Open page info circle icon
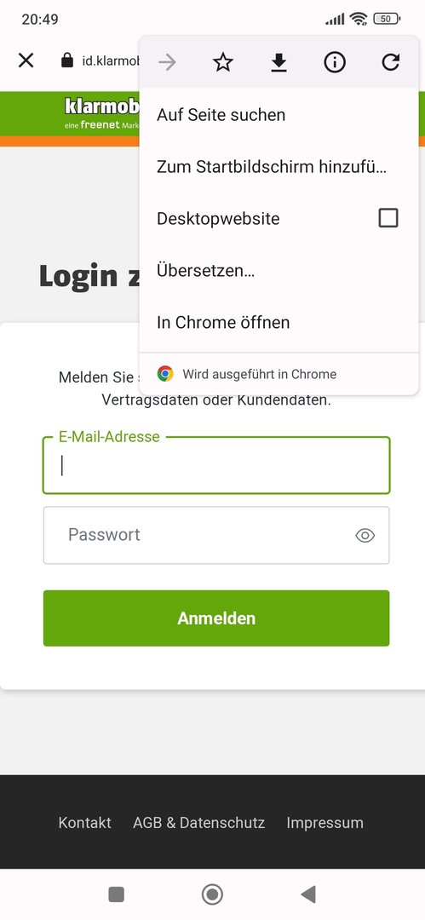This screenshot has height=920, width=425. click(335, 62)
